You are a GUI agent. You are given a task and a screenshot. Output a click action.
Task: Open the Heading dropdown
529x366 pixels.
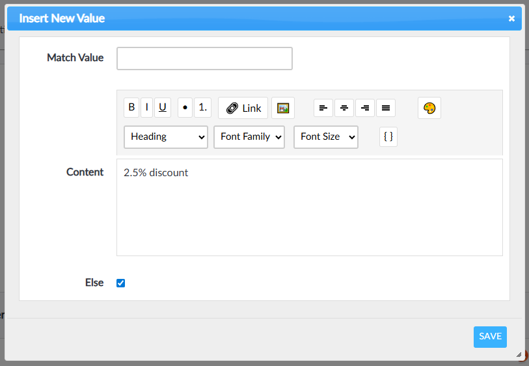point(166,137)
